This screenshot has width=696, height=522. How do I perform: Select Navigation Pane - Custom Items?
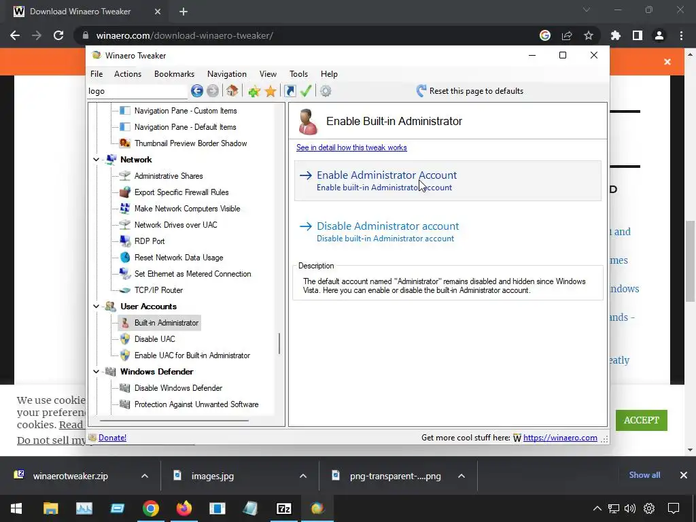186,111
